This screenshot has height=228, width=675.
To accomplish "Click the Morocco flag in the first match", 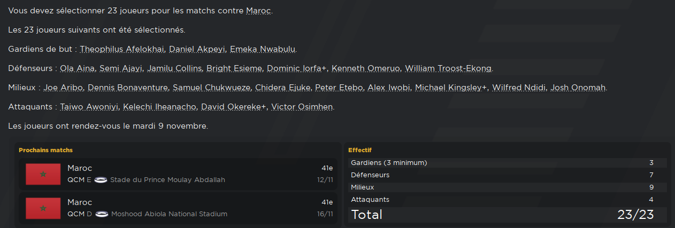I will click(x=43, y=174).
